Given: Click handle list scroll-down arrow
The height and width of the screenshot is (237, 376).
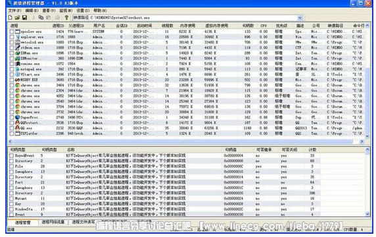Looking at the screenshot, I should tap(367, 214).
